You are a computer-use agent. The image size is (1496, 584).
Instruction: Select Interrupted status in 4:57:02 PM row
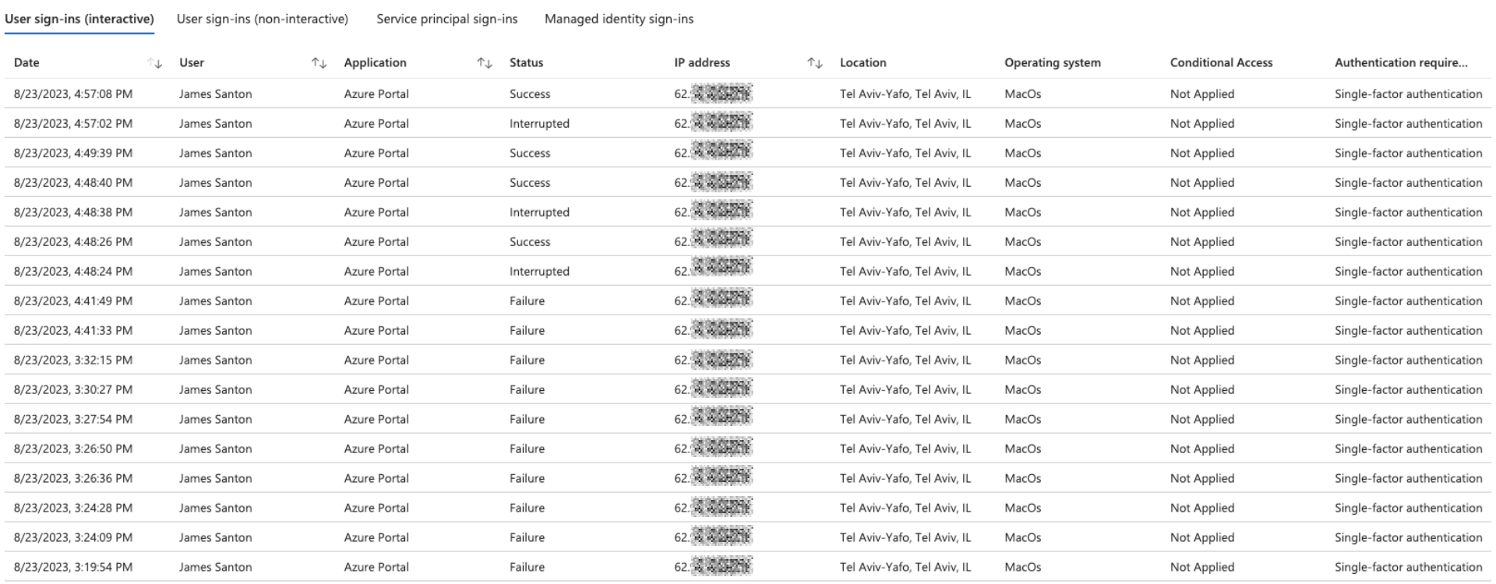click(x=539, y=124)
